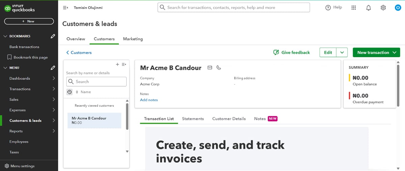
Task: Click the customer list scroll-down arrow
Action: point(127,151)
